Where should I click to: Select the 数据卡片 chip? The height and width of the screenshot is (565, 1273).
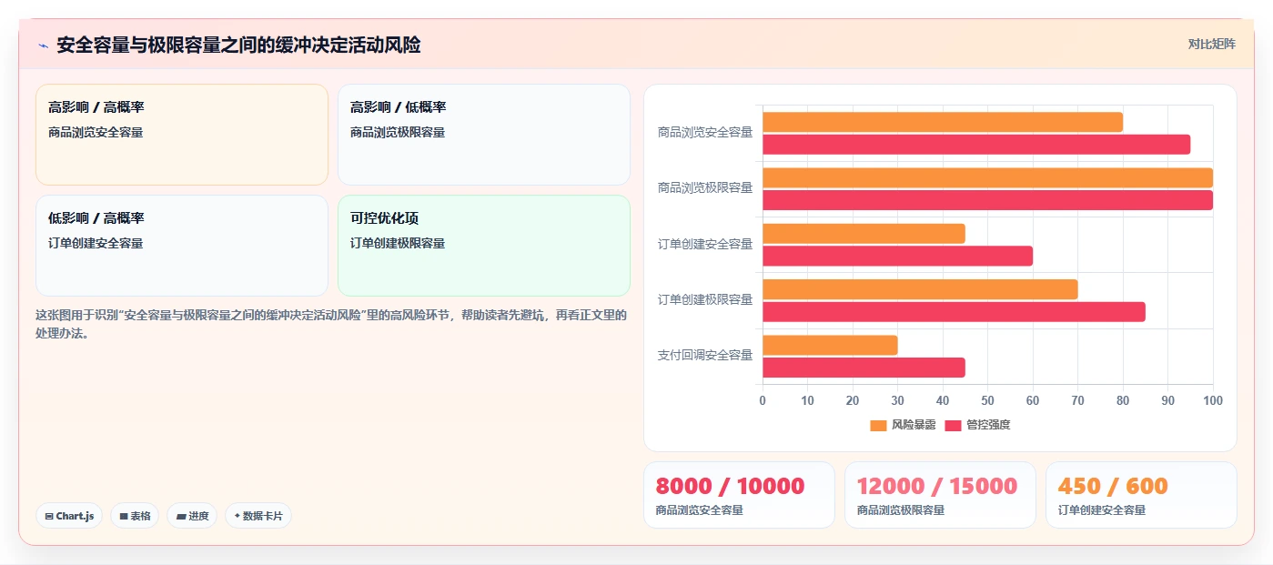[x=258, y=516]
